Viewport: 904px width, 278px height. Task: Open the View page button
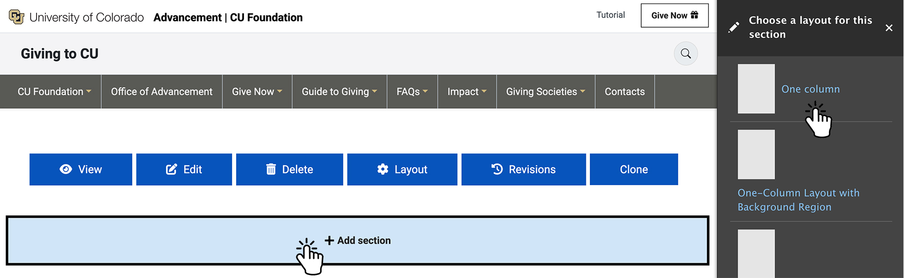81,169
